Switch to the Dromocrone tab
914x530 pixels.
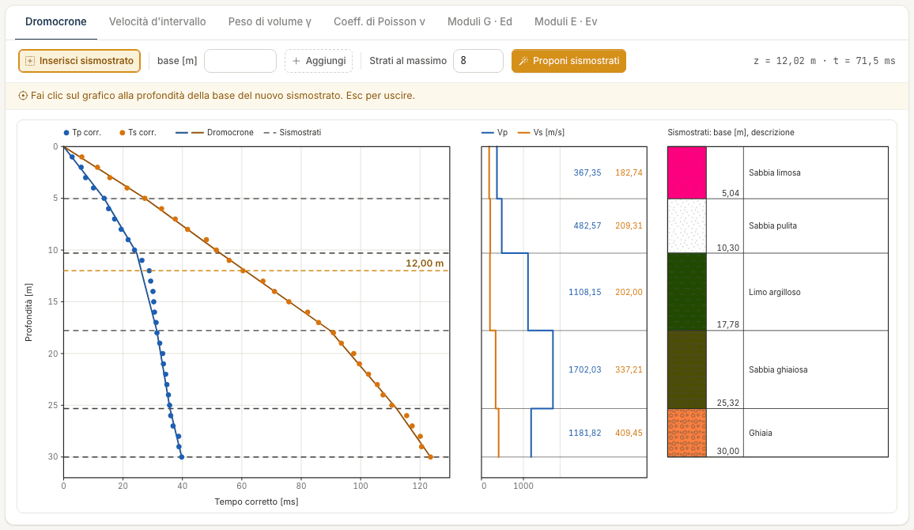[56, 22]
